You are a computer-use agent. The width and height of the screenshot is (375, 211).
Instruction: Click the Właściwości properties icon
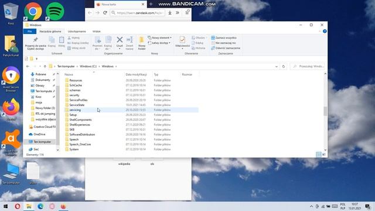click(182, 40)
